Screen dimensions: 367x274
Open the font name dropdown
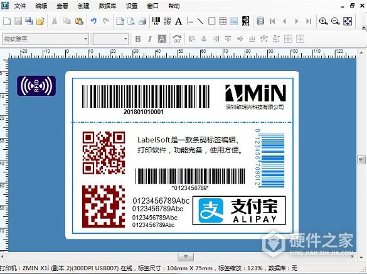pyautogui.click(x=86, y=39)
